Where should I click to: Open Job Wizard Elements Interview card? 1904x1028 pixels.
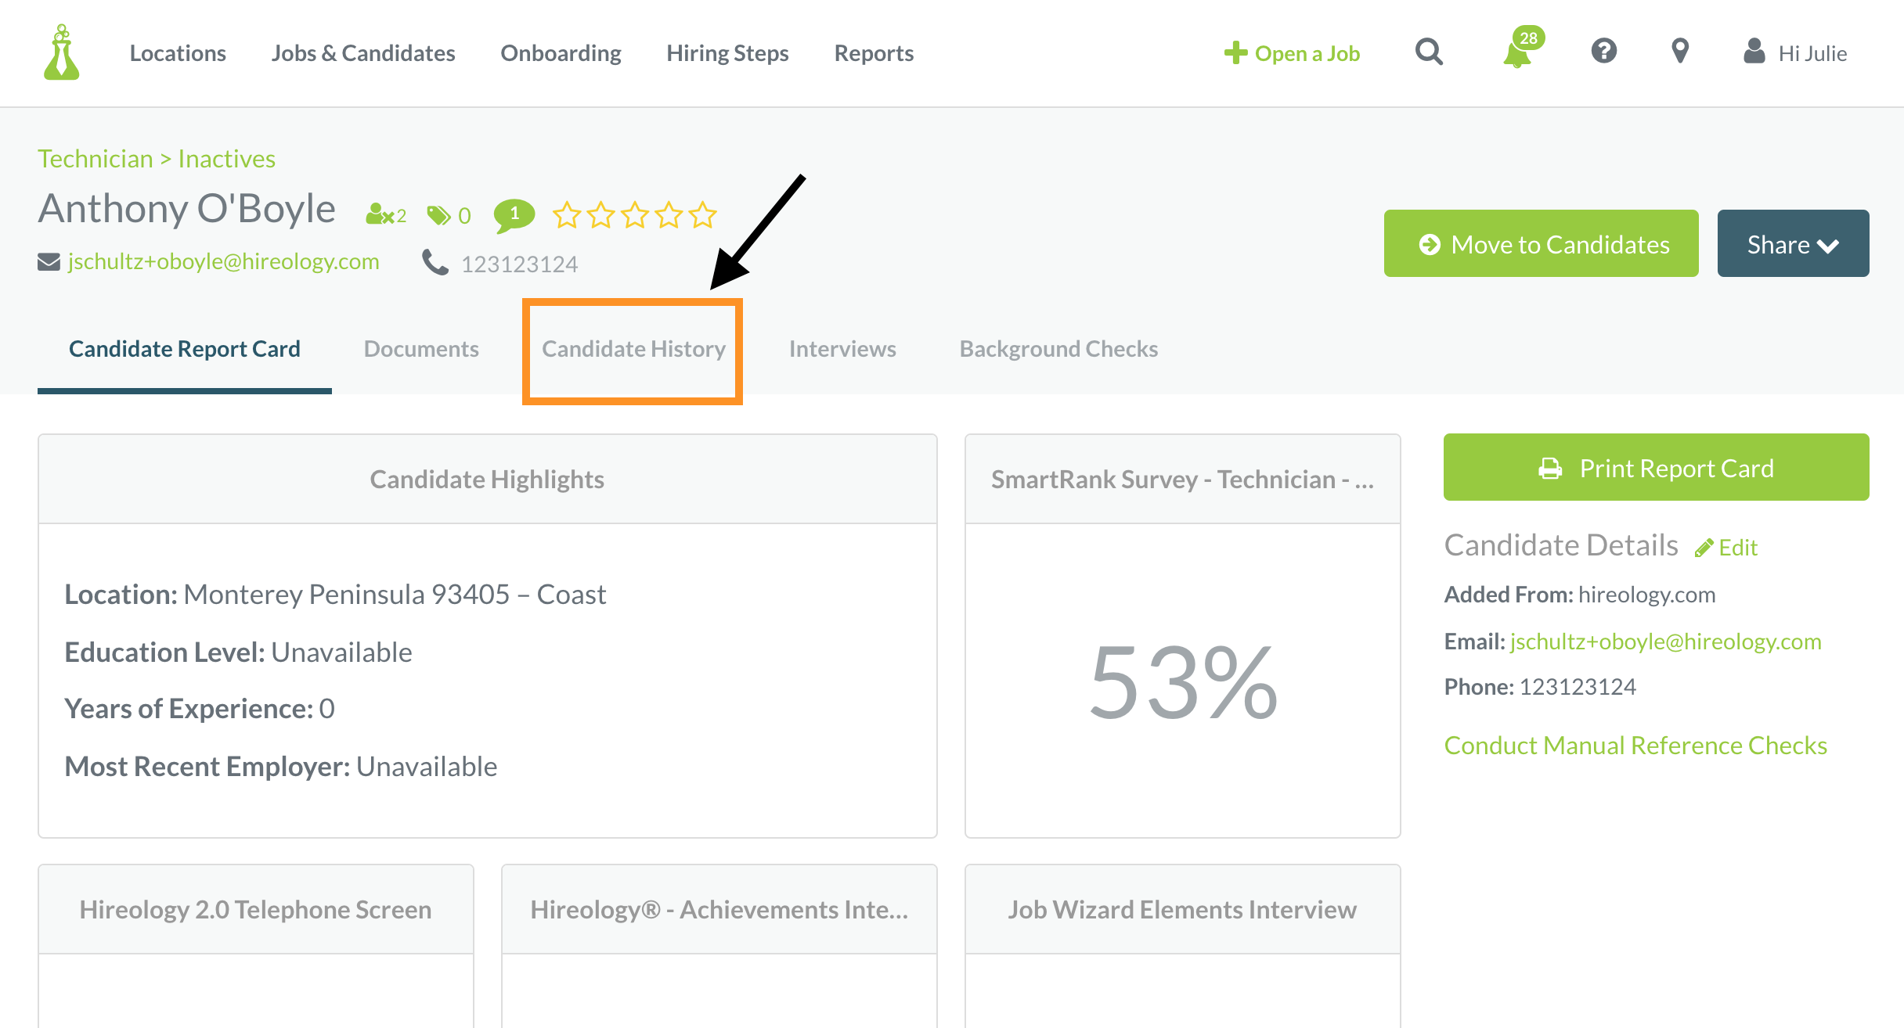pos(1182,909)
